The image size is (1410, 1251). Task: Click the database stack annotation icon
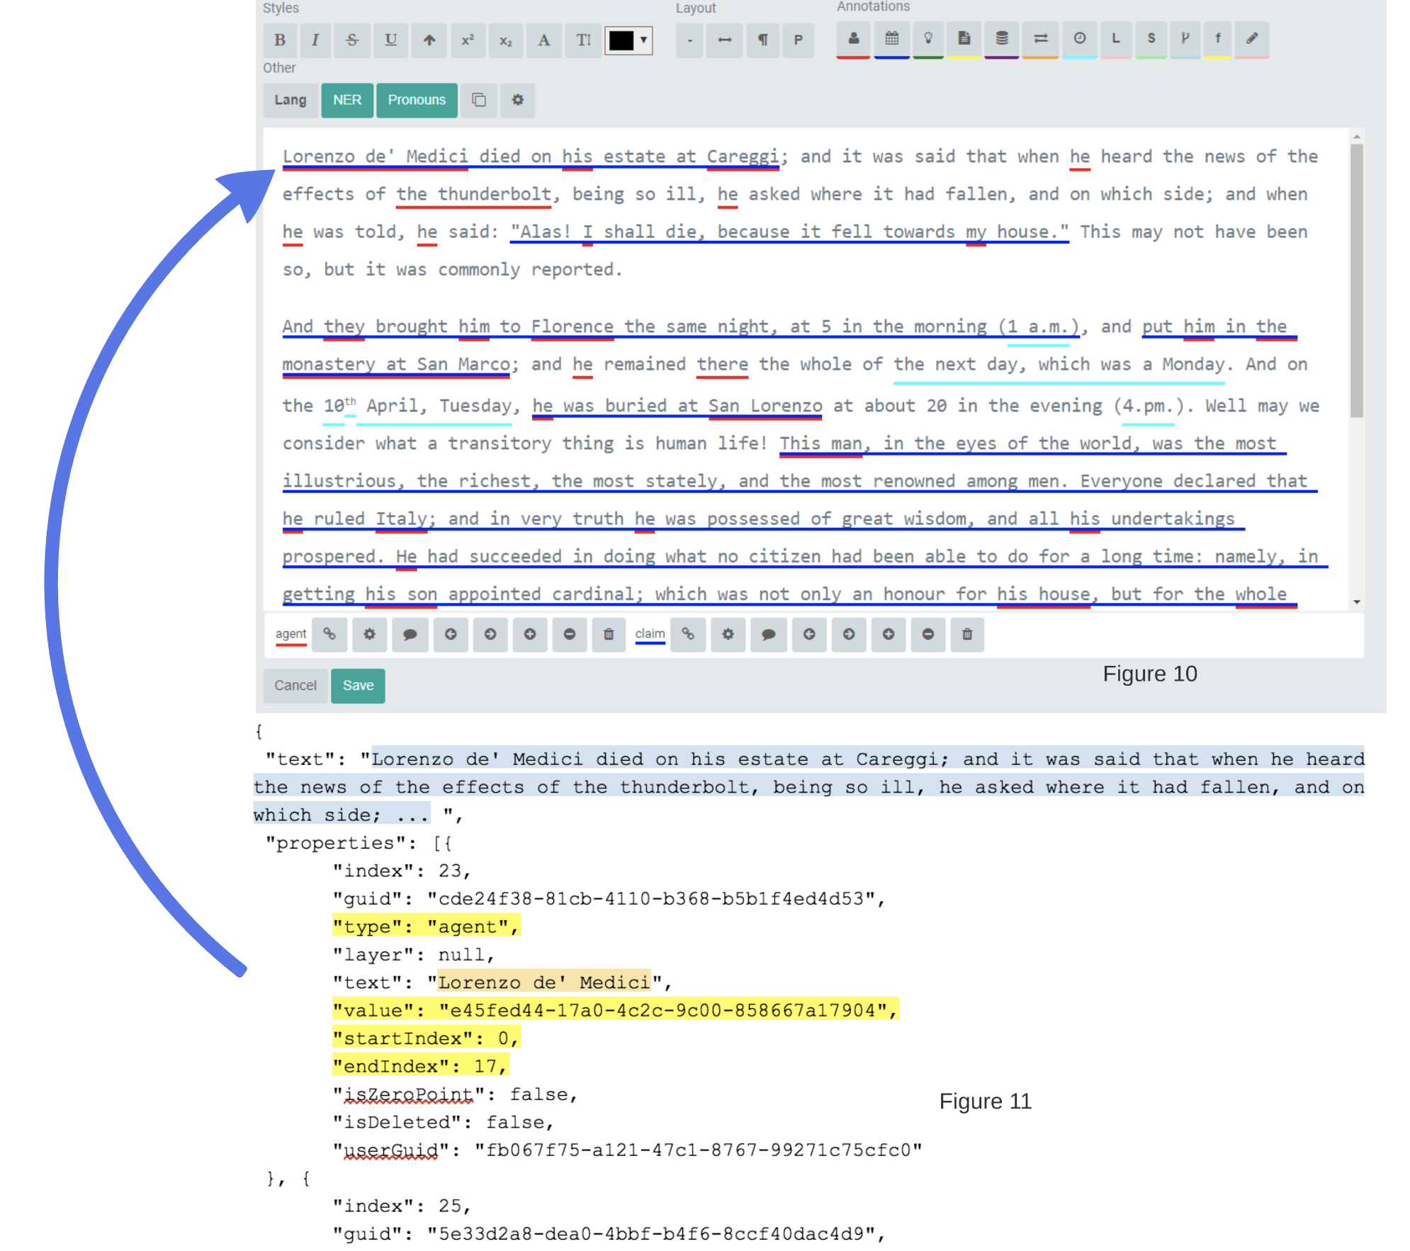(x=1001, y=39)
